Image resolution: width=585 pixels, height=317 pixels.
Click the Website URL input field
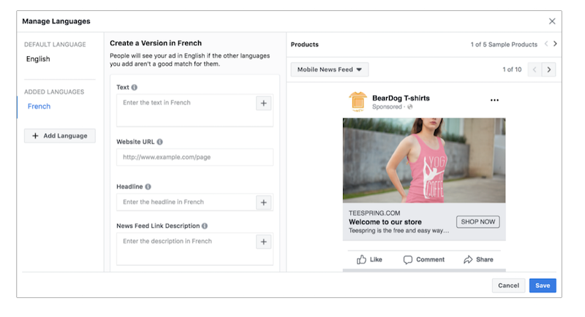pyautogui.click(x=195, y=157)
